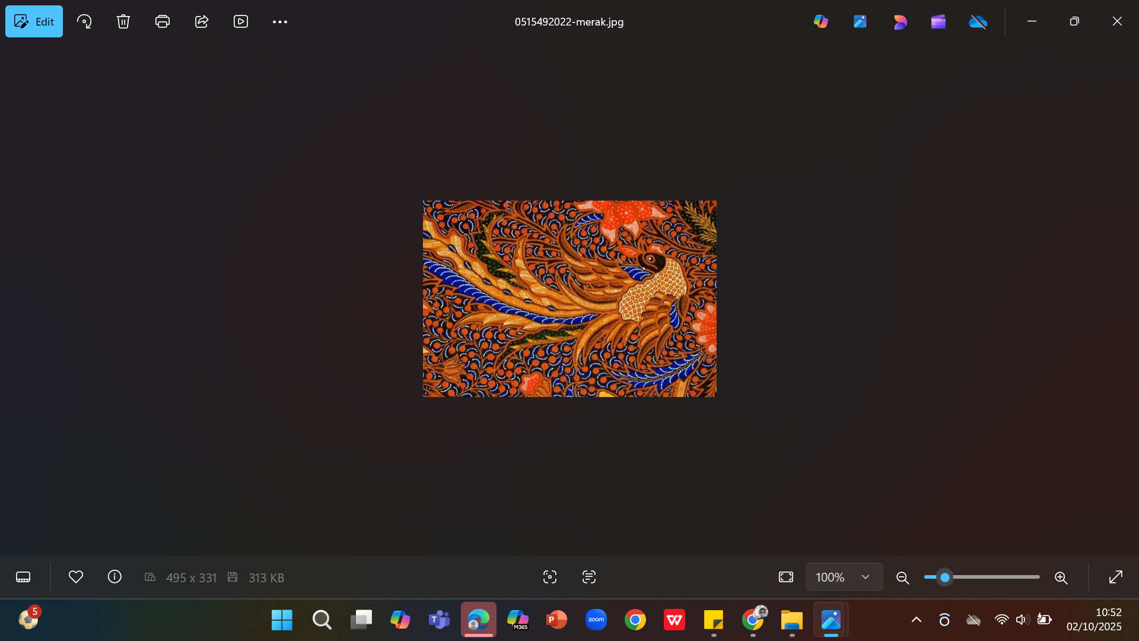1139x641 pixels.
Task: Open the widgets icon with 5 badge
Action: (x=28, y=619)
